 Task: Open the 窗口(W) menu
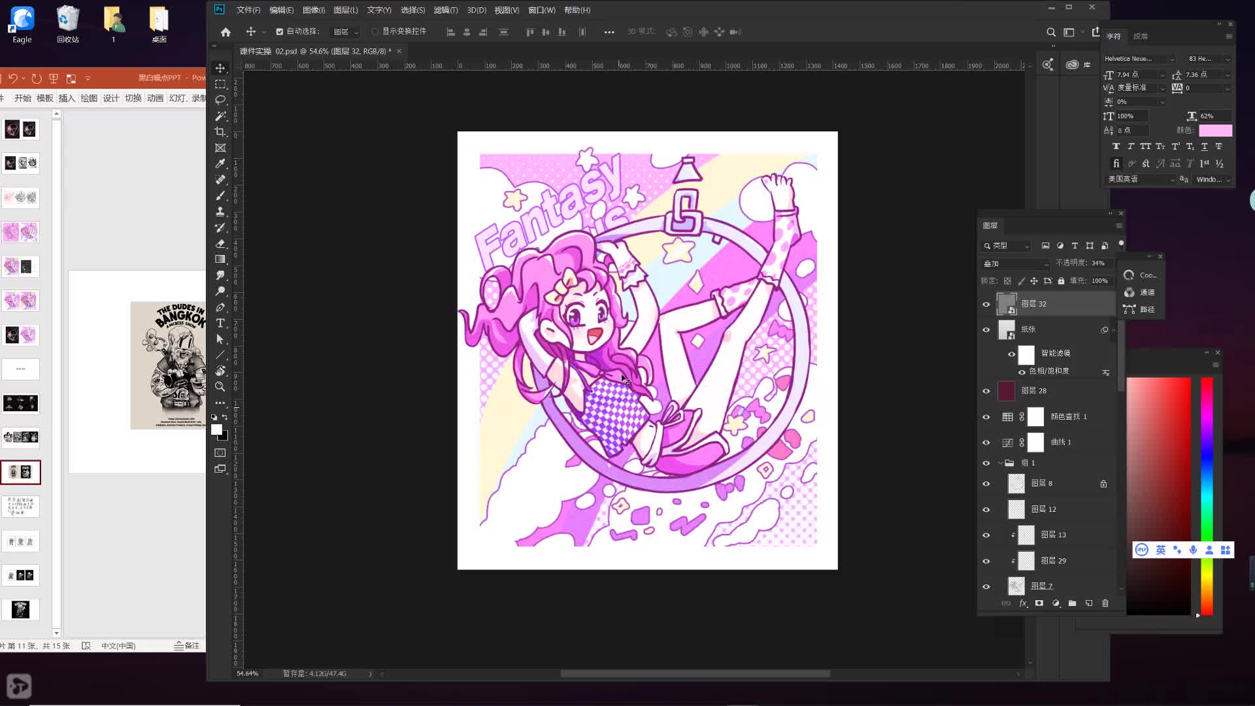(541, 10)
